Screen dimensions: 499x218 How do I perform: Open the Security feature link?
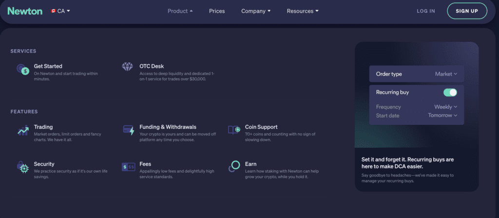tap(44, 164)
